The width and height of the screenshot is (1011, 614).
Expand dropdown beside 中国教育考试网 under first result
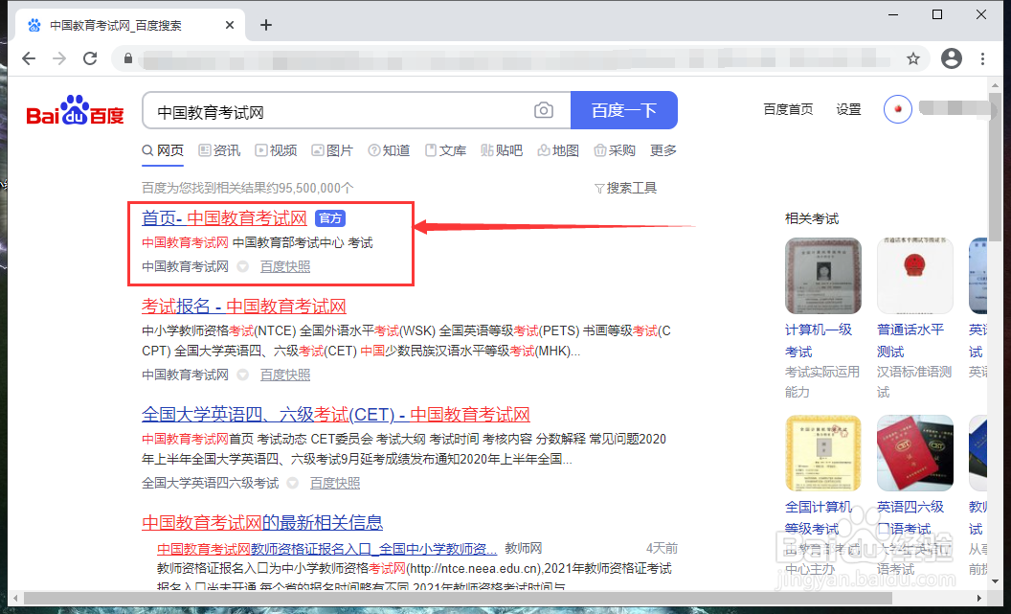[242, 266]
